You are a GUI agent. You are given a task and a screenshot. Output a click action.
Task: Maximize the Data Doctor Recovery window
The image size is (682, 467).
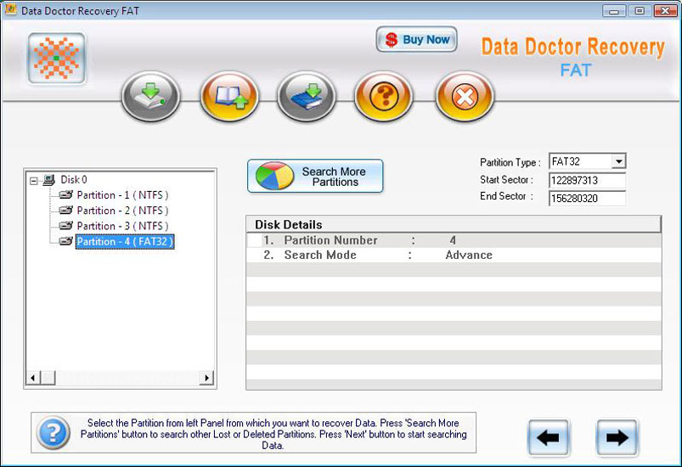640,11
